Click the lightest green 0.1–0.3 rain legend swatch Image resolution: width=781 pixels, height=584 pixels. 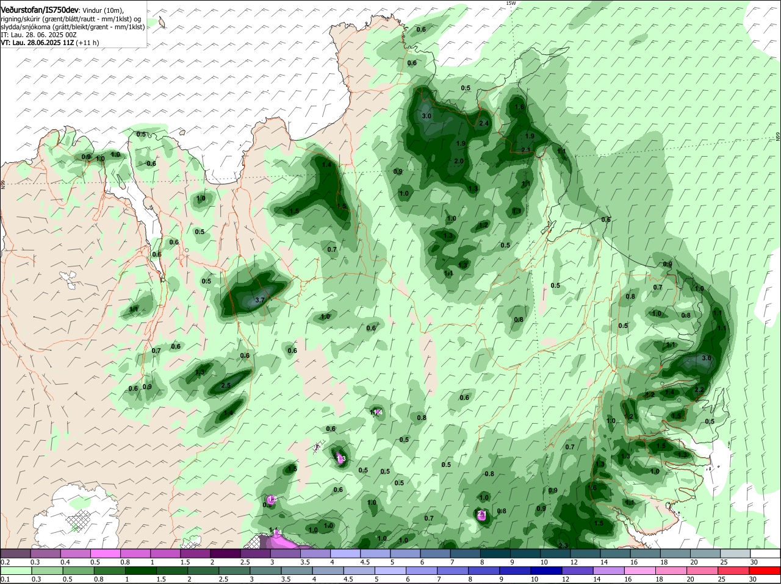15,571
